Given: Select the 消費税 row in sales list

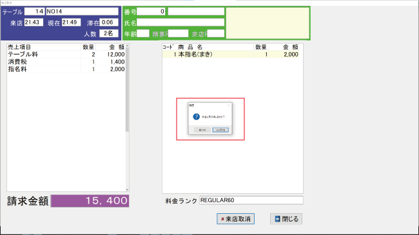Looking at the screenshot, I should click(x=66, y=62).
